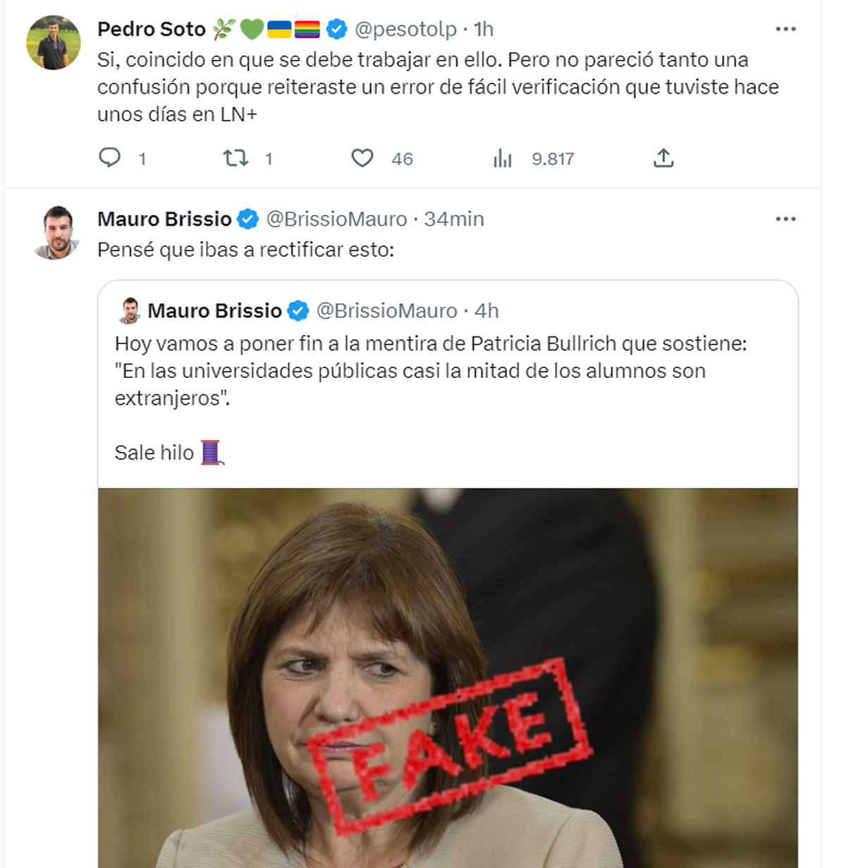Open more options for Pedro Soto's tweet
The width and height of the screenshot is (846, 868).
[785, 29]
